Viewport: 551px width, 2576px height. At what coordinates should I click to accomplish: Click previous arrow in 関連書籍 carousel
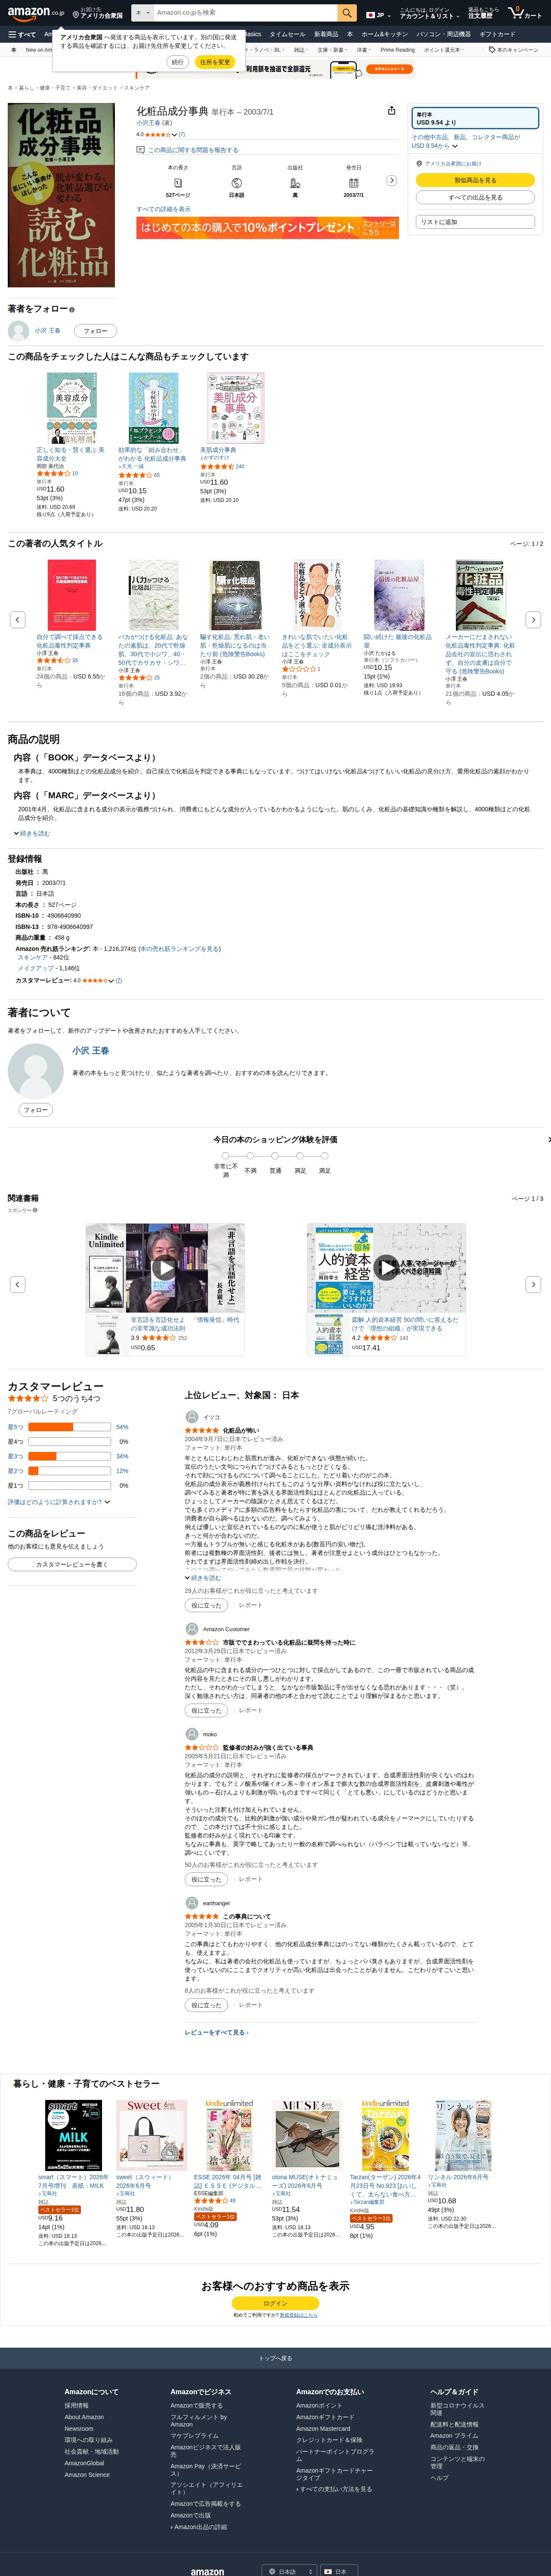[17, 1283]
